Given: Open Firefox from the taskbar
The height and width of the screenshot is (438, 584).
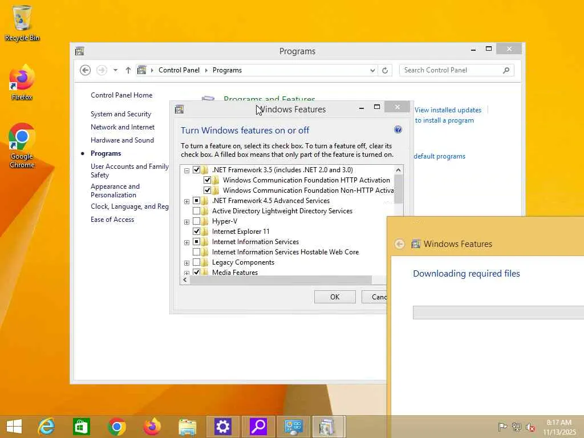Looking at the screenshot, I should pyautogui.click(x=152, y=427).
